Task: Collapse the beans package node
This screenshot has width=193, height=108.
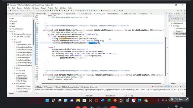Action: [x=13, y=68]
